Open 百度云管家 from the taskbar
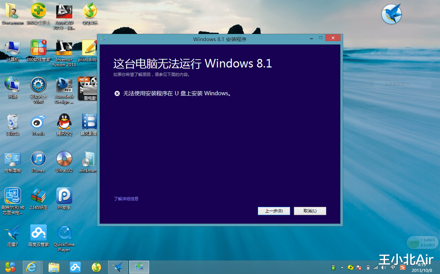The width and height of the screenshot is (440, 274). click(x=75, y=267)
